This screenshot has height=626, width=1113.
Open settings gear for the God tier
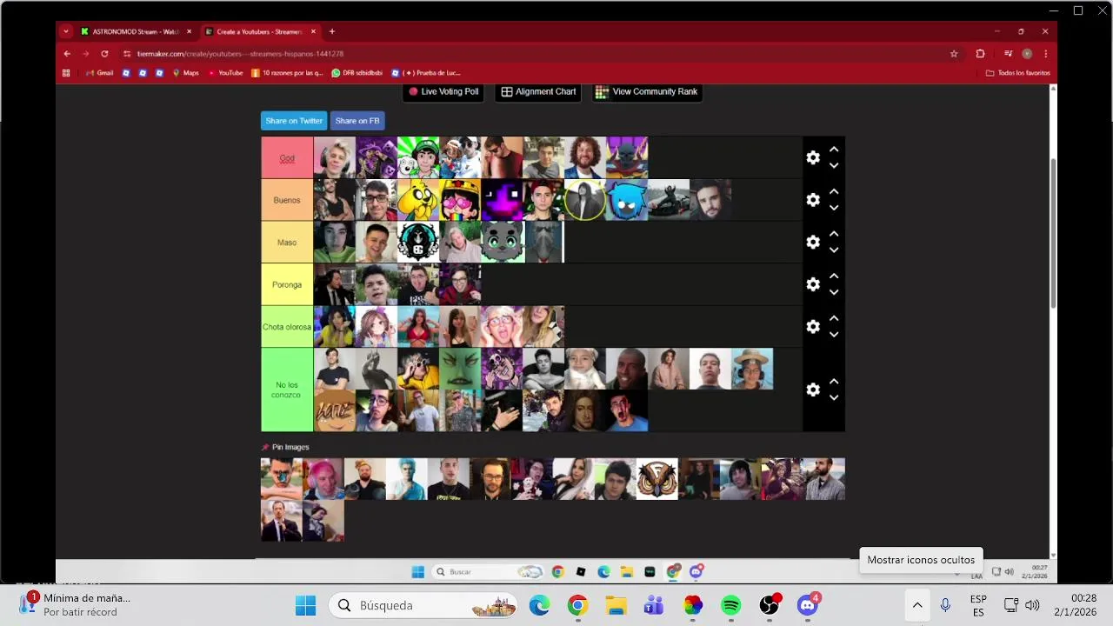813,157
